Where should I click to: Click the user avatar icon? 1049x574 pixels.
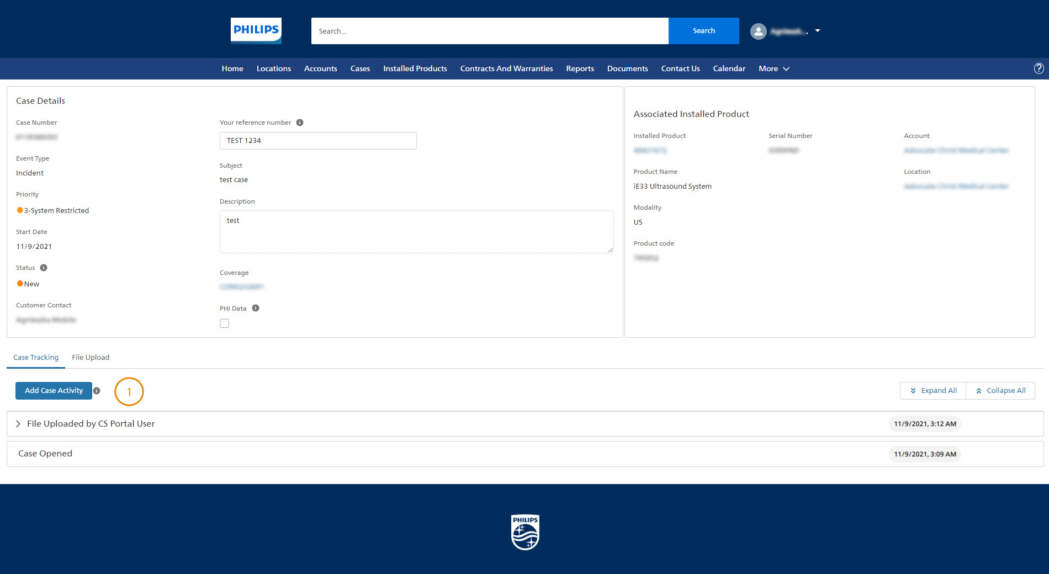758,31
